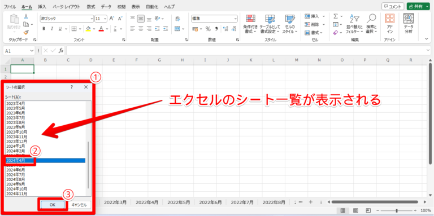This screenshot has width=434, height=216.
Task: Expand the Name Box dropdown
Action: (x=32, y=51)
